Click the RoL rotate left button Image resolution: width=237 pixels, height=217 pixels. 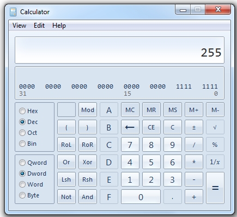66,145
